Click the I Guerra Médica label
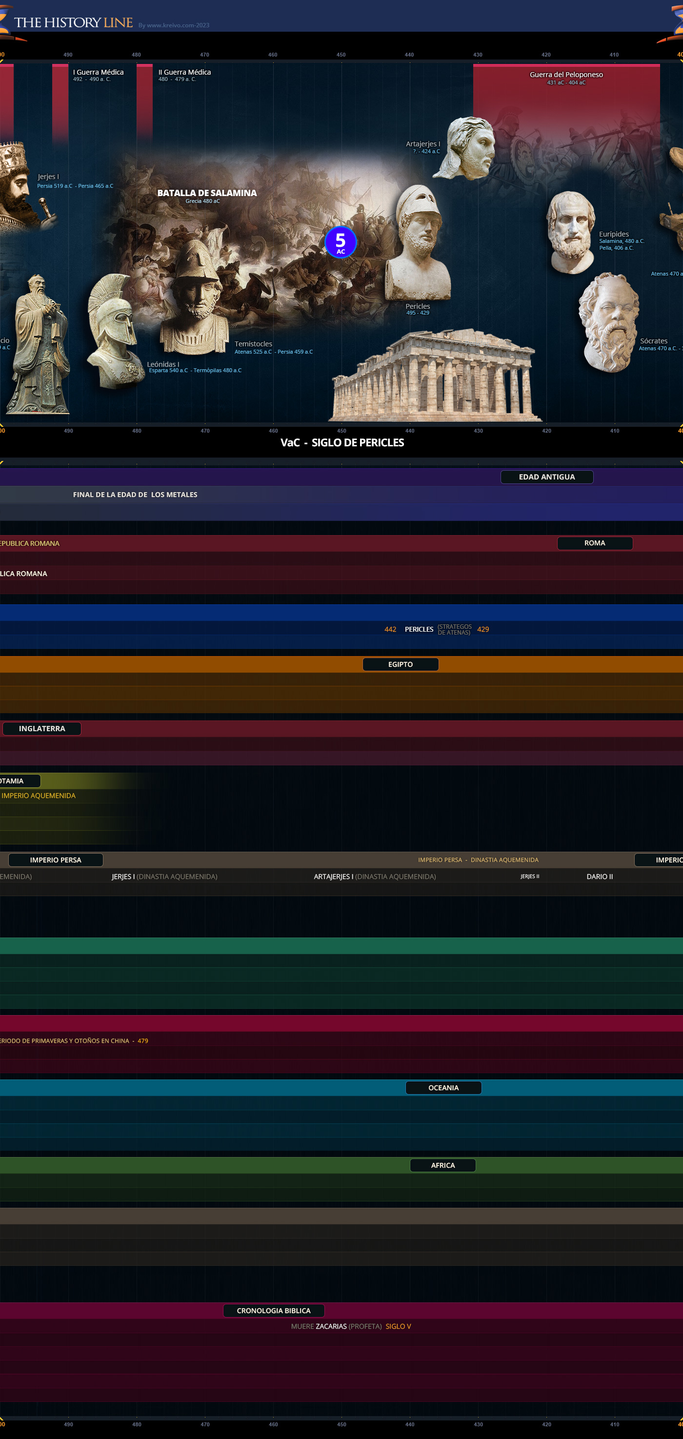Viewport: 683px width, 1439px height. (98, 72)
